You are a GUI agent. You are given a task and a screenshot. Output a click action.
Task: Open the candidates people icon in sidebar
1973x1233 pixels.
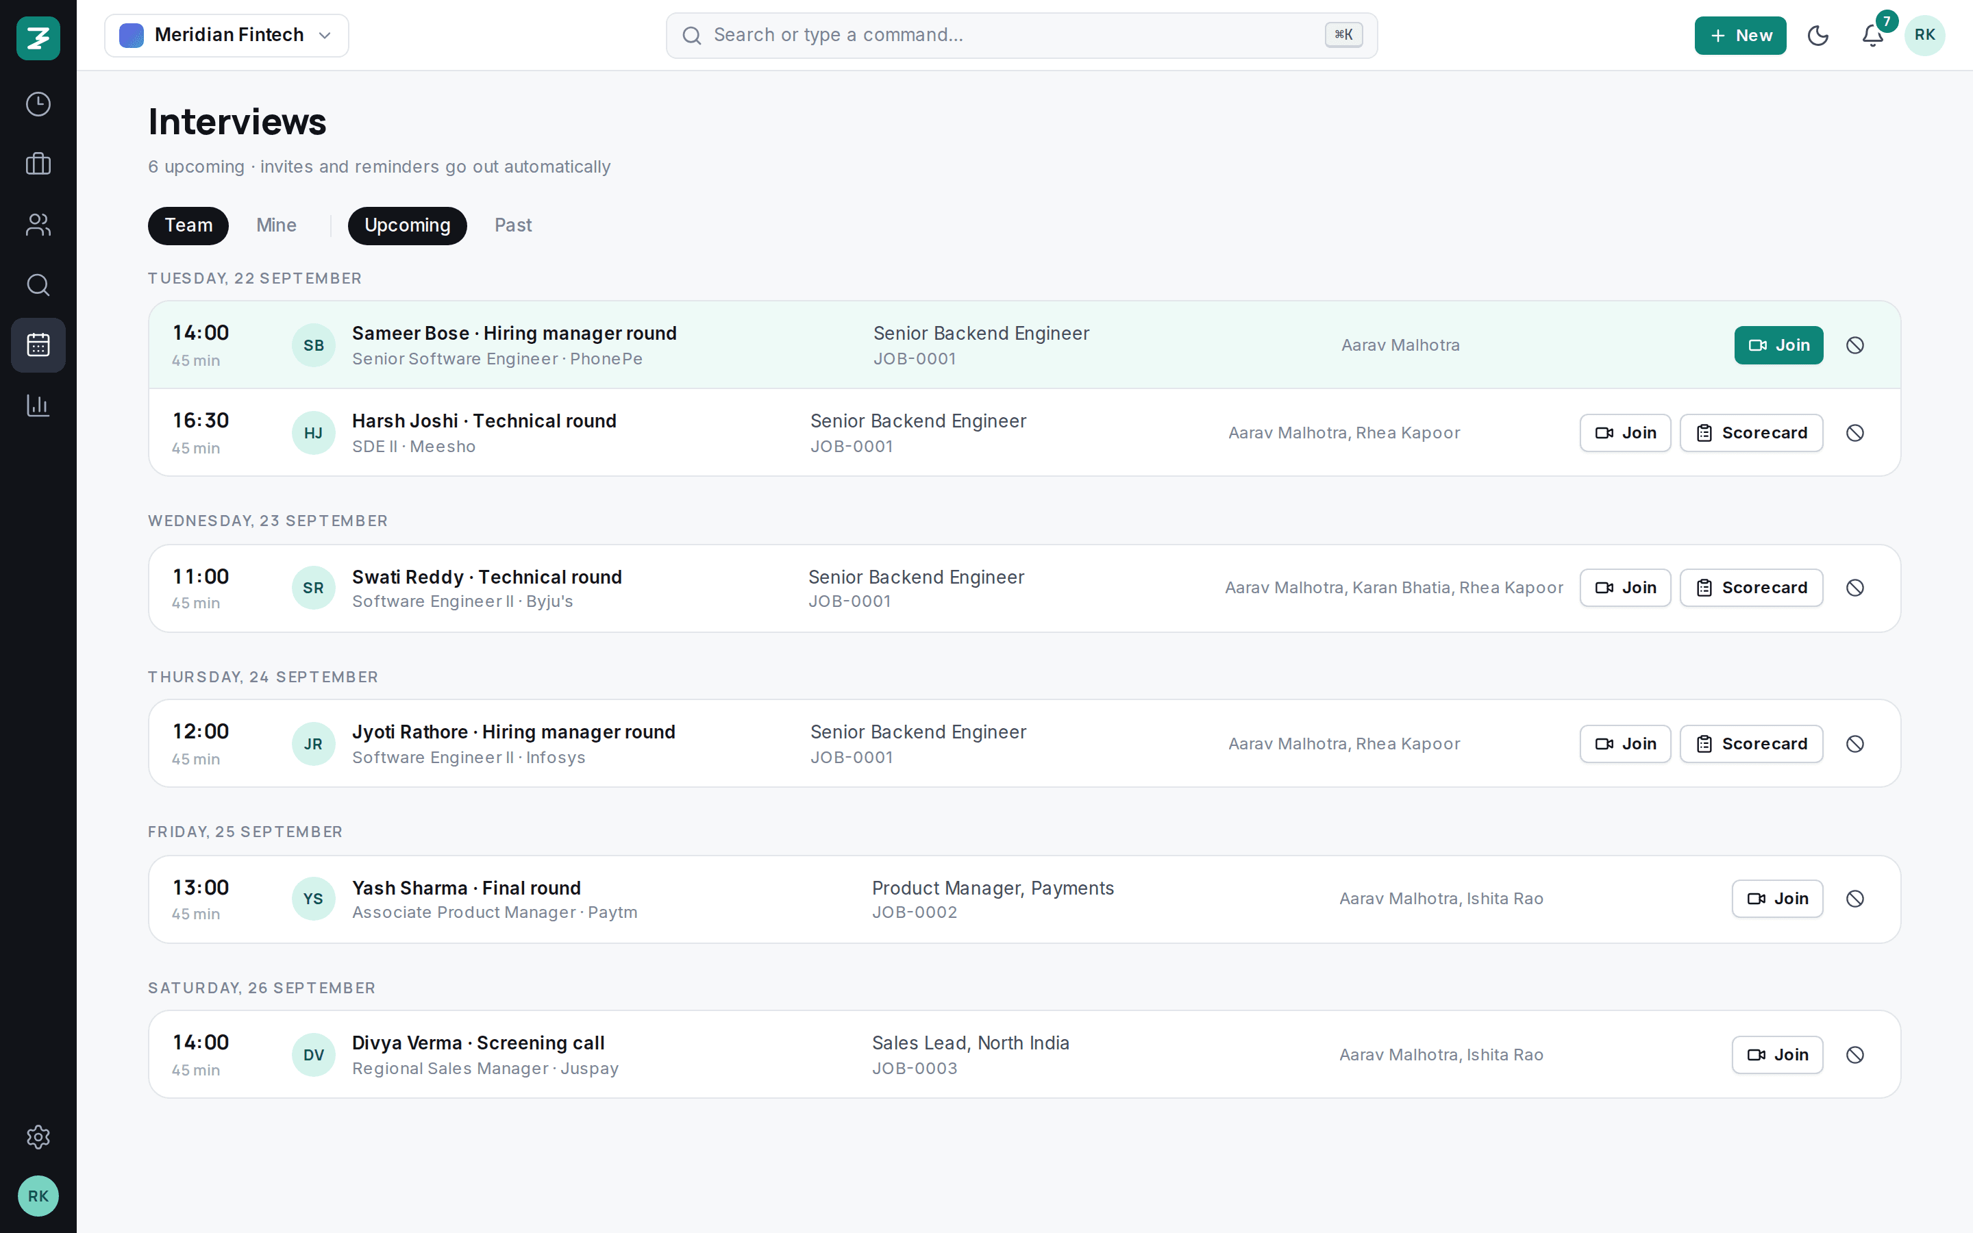(x=38, y=224)
